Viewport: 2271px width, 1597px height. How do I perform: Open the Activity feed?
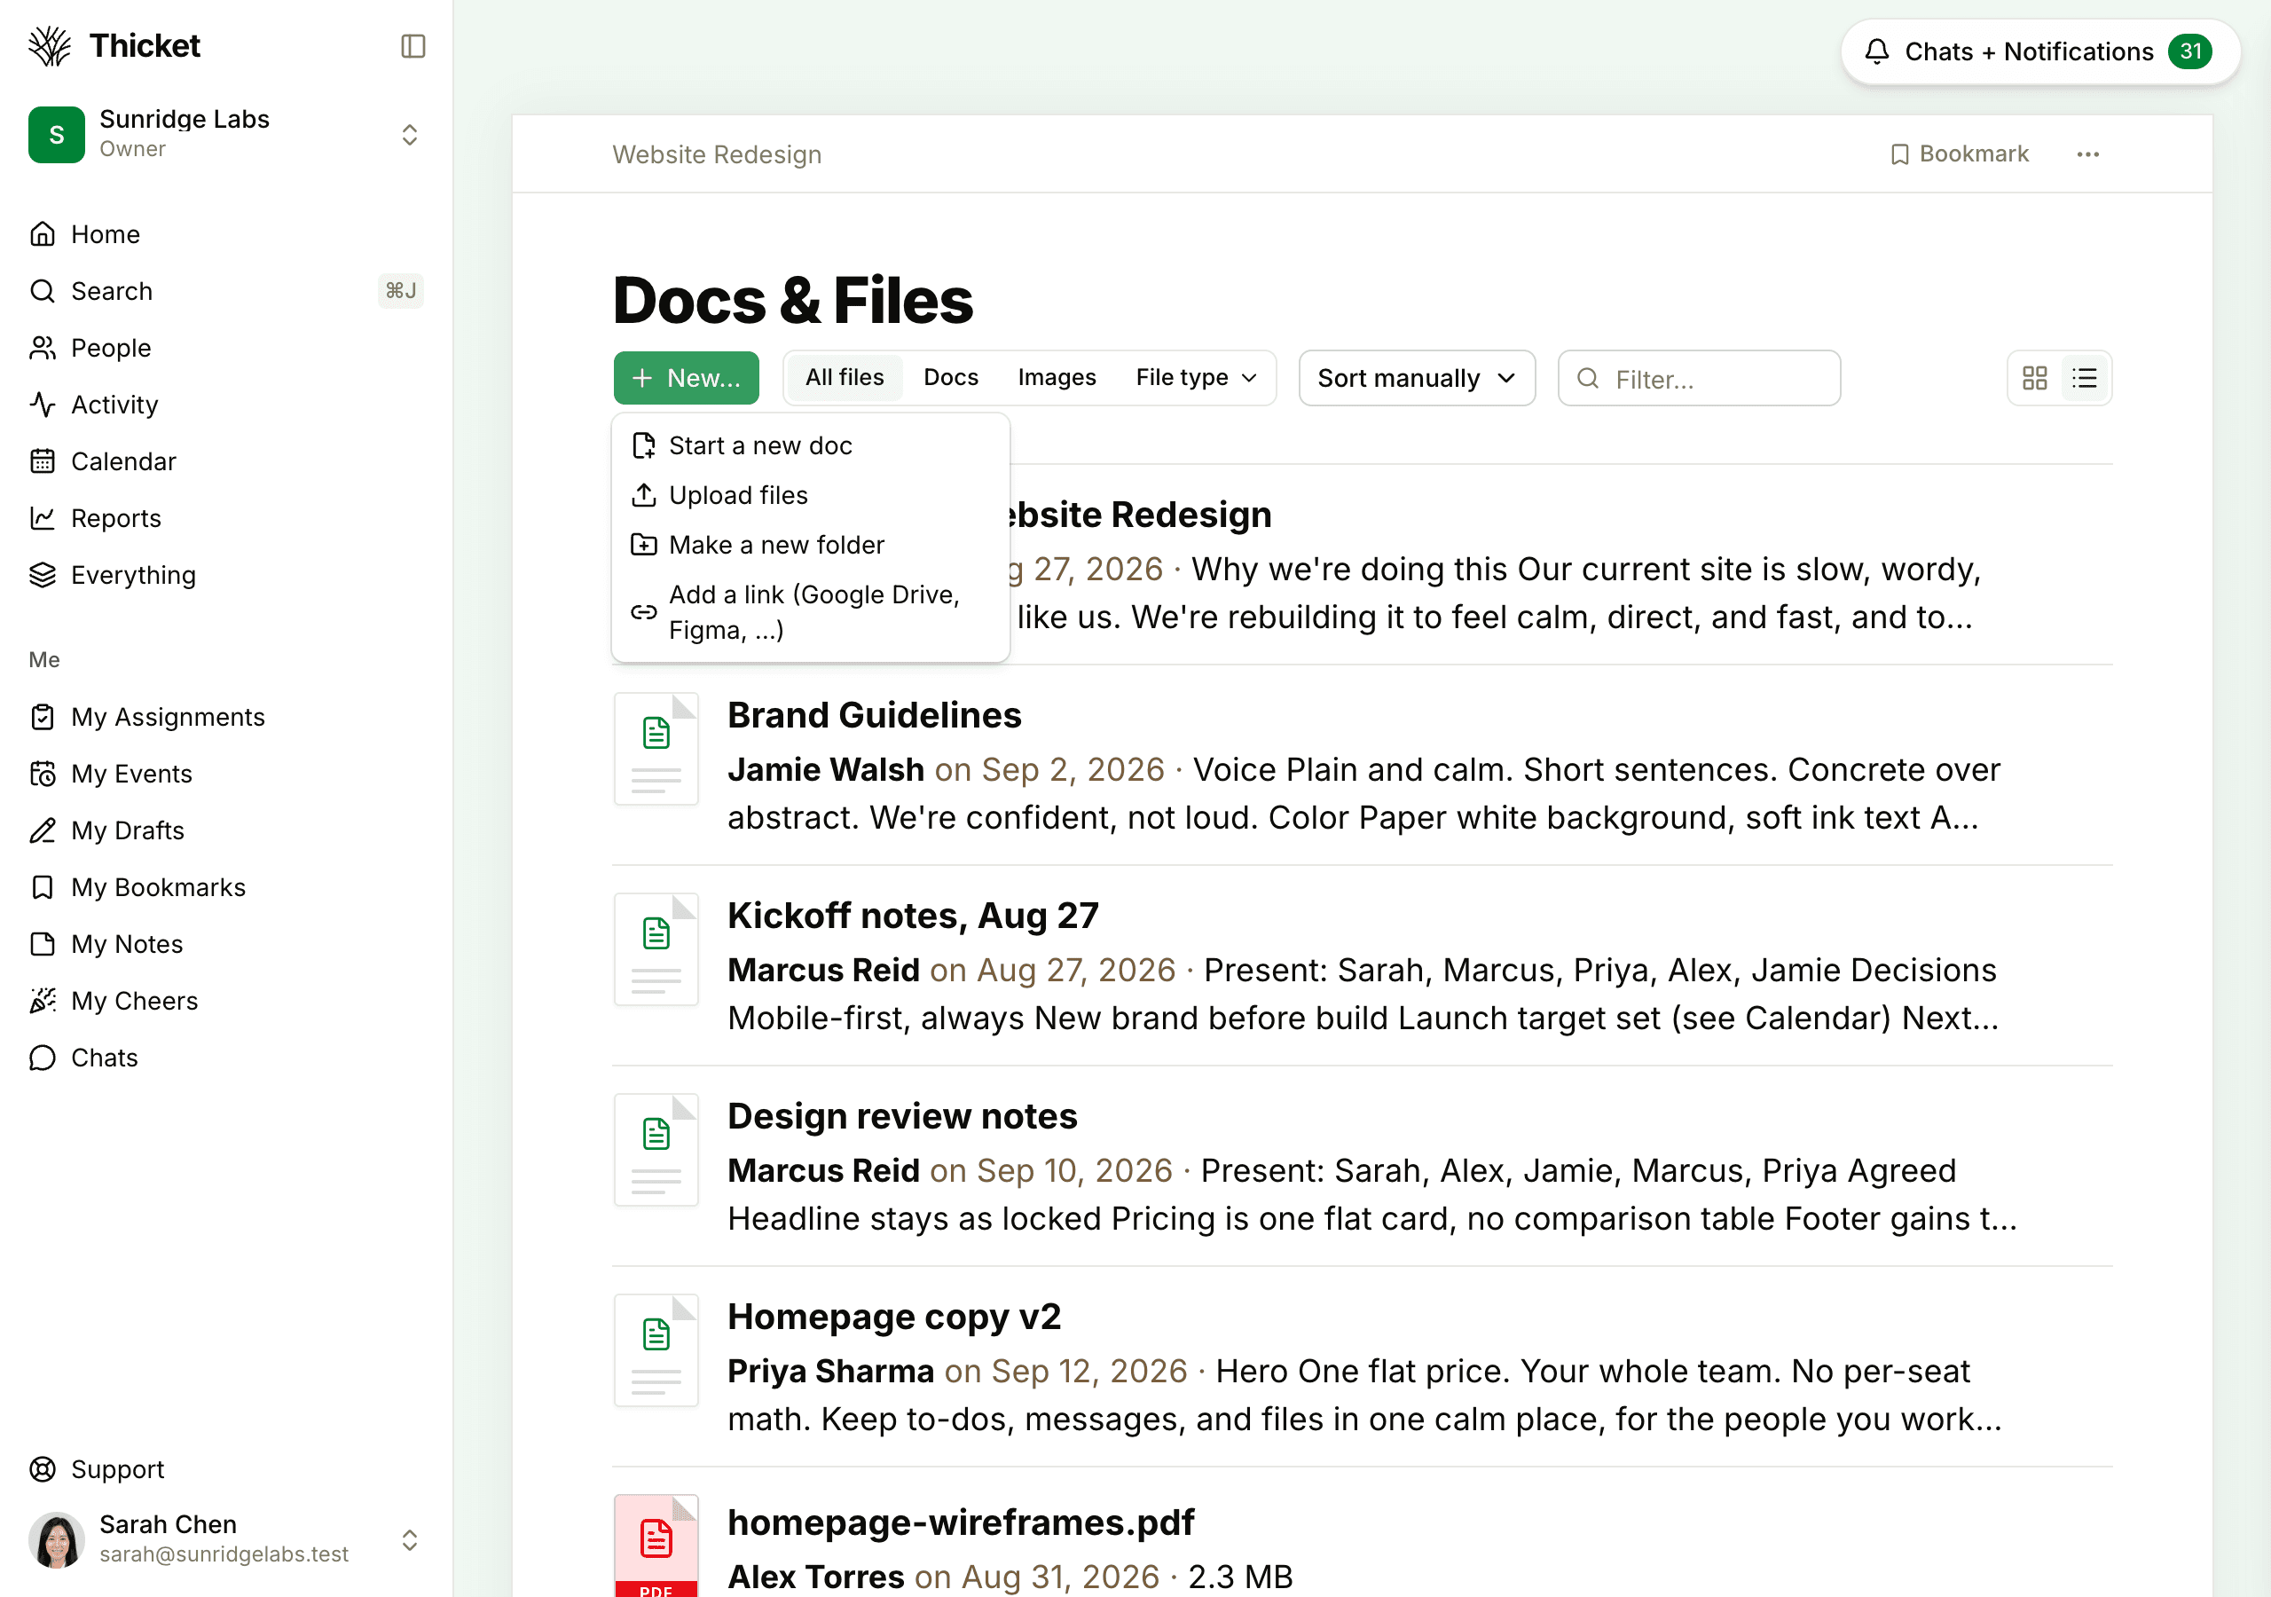pos(226,405)
